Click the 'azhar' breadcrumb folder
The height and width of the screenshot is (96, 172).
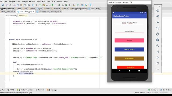(65, 9)
